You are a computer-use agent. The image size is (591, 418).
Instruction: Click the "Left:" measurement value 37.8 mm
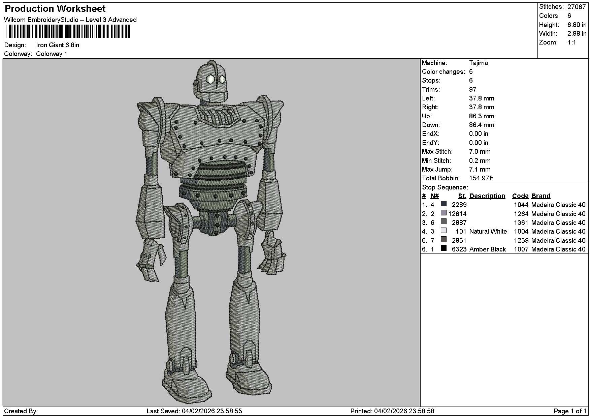point(482,98)
